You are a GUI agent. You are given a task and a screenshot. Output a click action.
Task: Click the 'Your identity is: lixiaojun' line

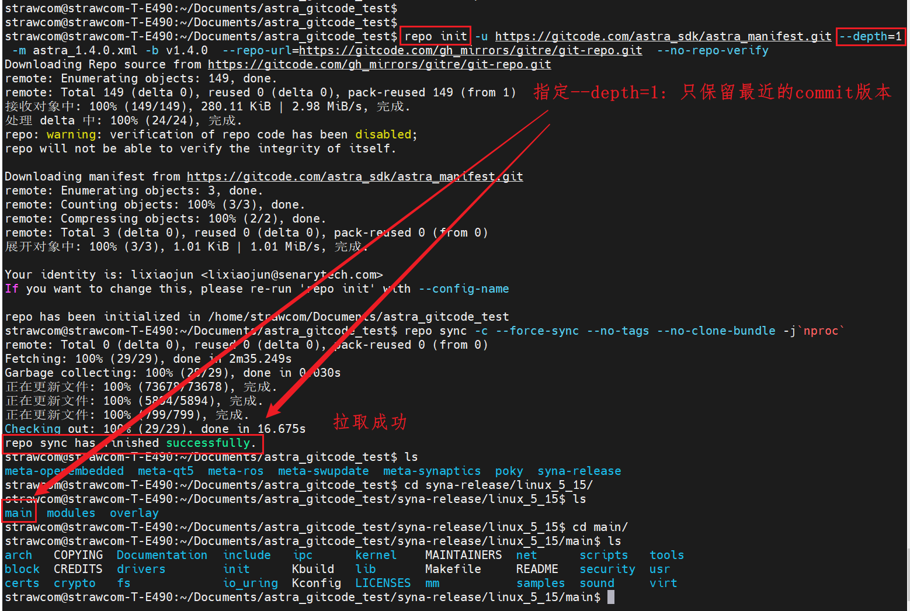click(x=194, y=275)
